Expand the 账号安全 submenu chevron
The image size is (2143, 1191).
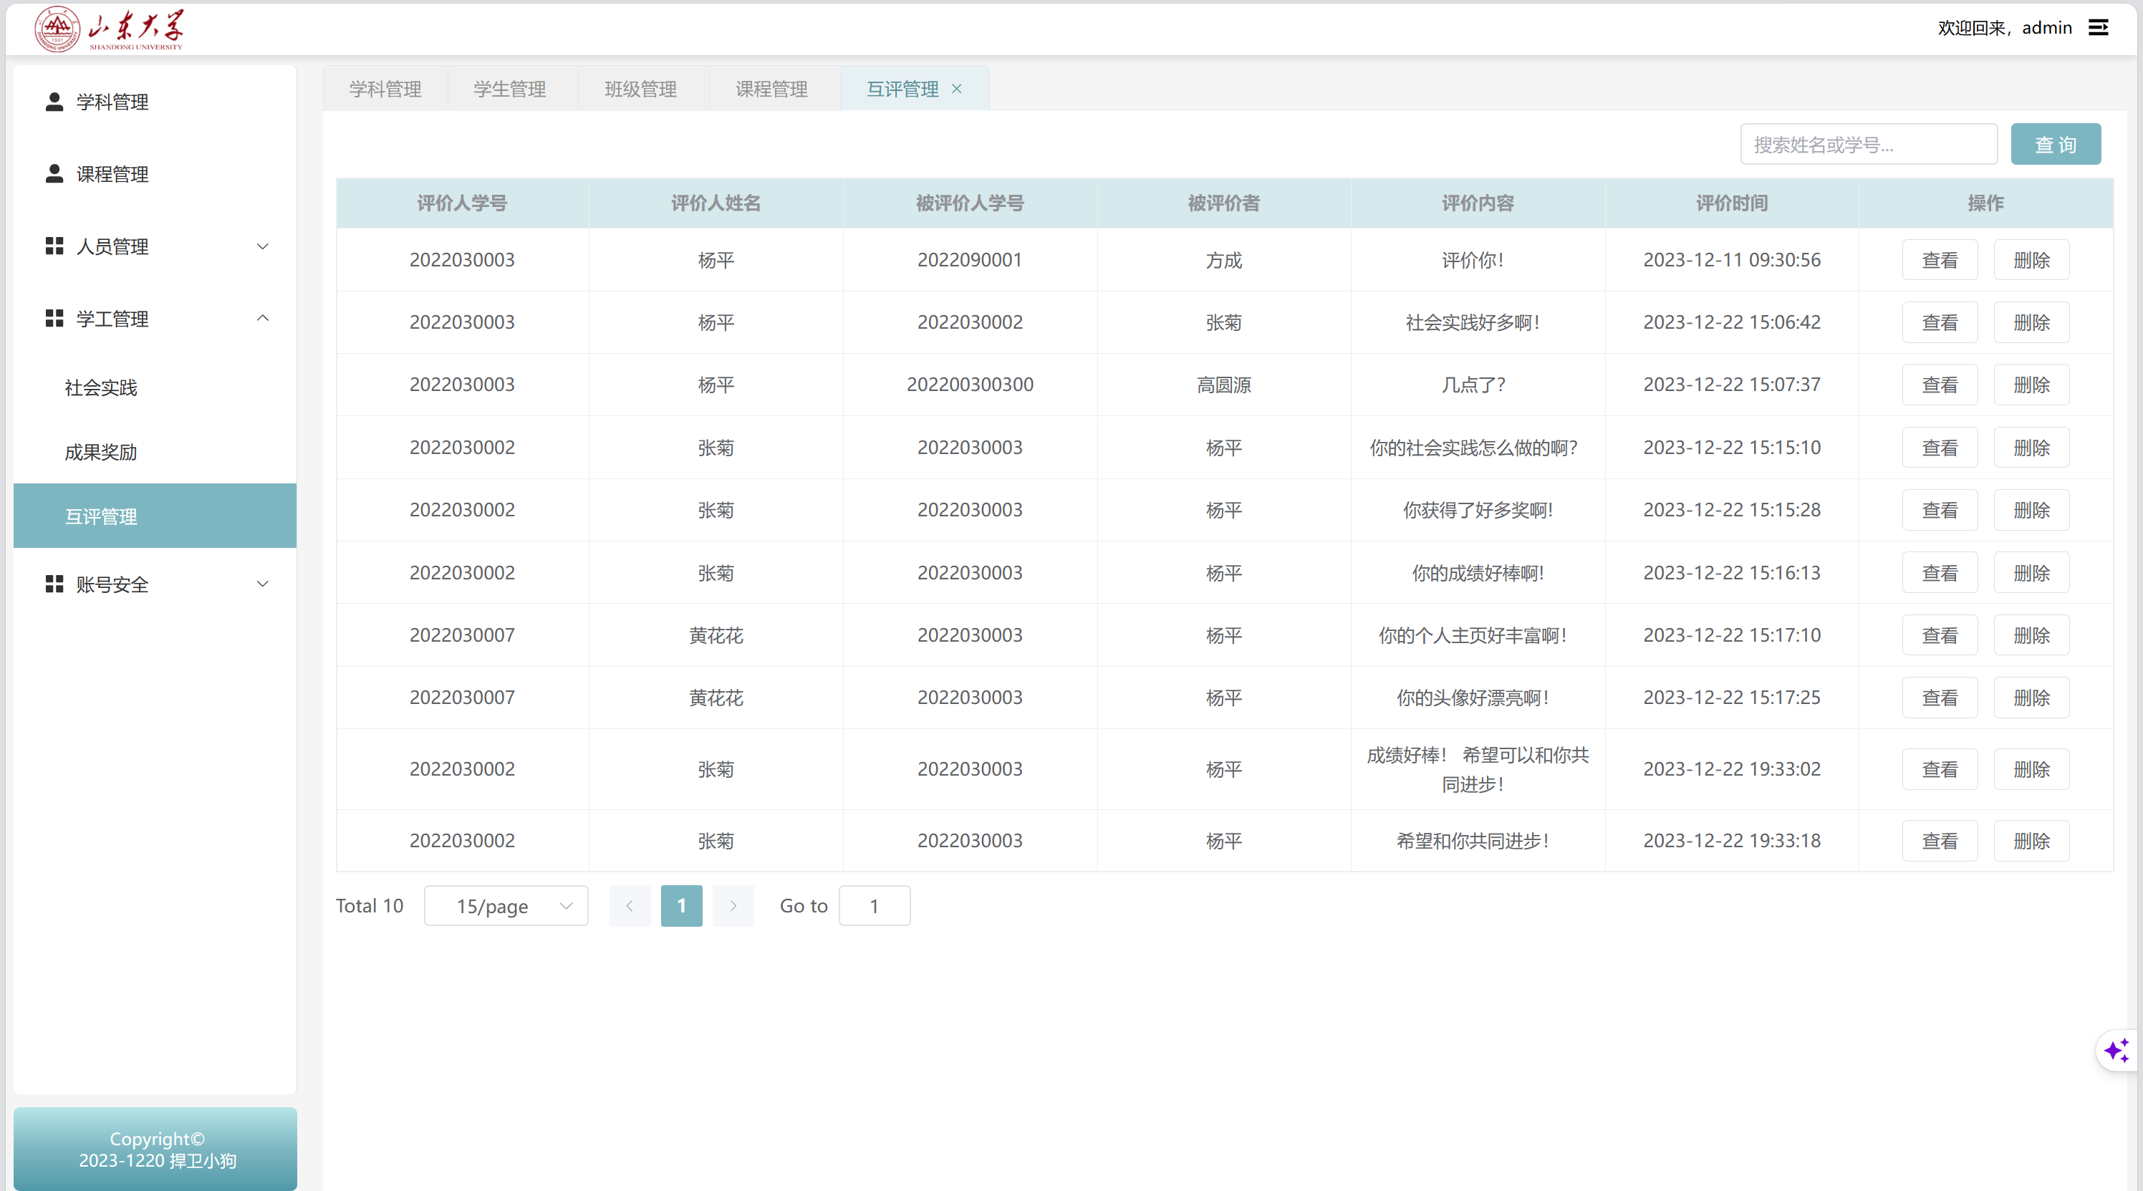tap(263, 584)
